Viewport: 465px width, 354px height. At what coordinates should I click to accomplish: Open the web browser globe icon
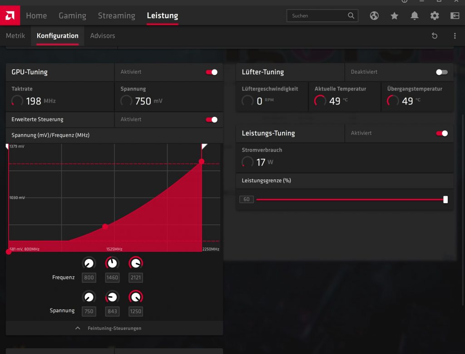click(374, 16)
